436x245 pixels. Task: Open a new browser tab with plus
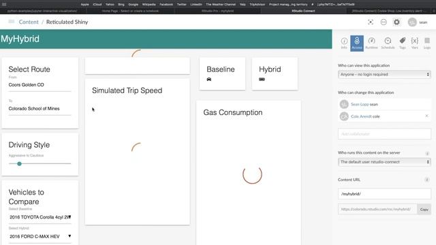(x=433, y=11)
